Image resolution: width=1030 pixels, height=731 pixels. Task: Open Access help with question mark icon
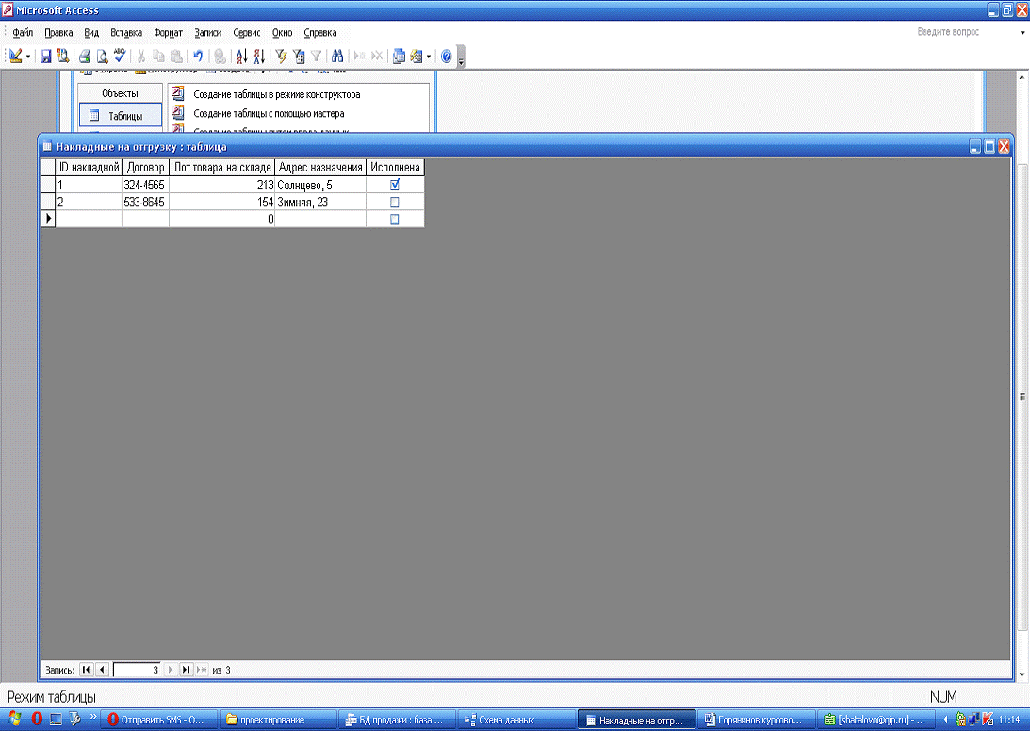tap(447, 57)
